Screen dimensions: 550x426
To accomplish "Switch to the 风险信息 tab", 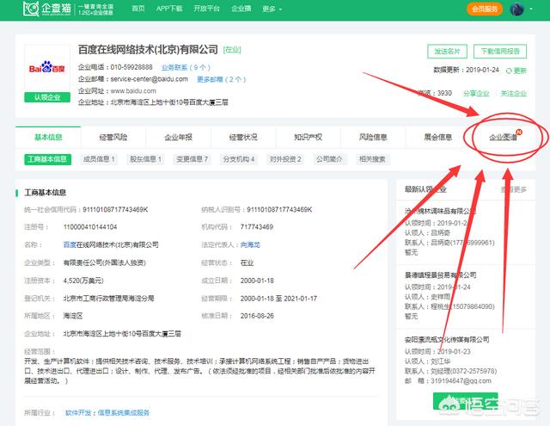I will coord(373,138).
